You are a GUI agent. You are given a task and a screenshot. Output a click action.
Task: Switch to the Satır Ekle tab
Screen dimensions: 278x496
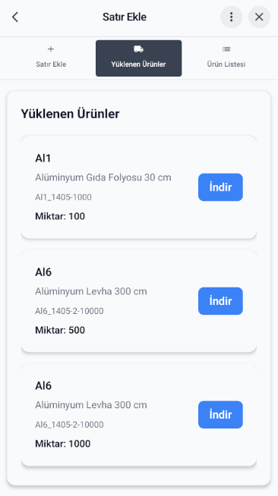pos(51,58)
